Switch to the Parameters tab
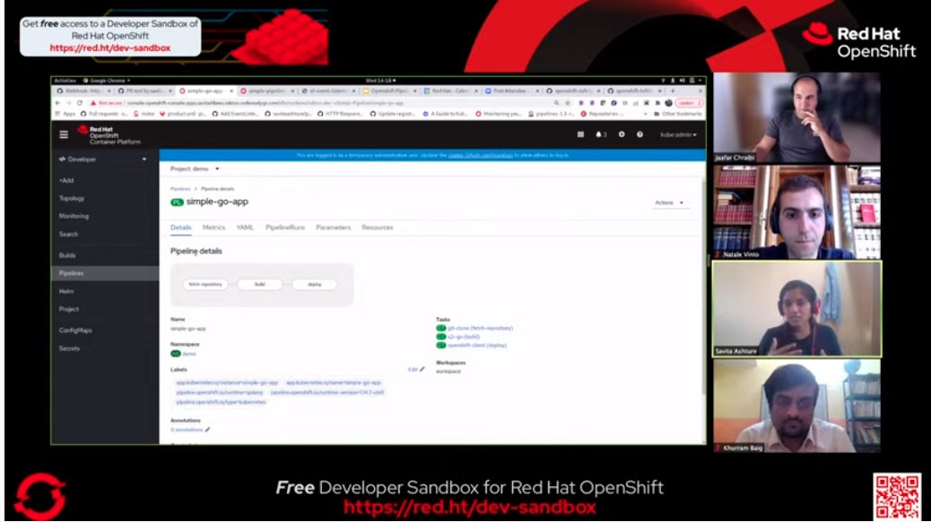Screen dimensions: 931x522 click(333, 227)
